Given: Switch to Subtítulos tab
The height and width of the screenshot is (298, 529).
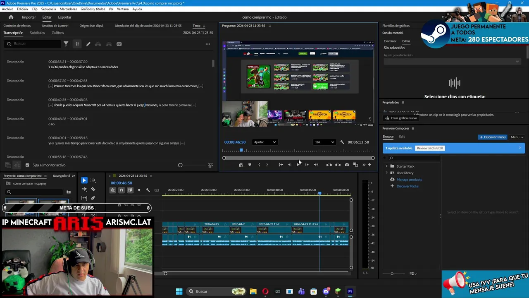Looking at the screenshot, I should click(x=37, y=33).
